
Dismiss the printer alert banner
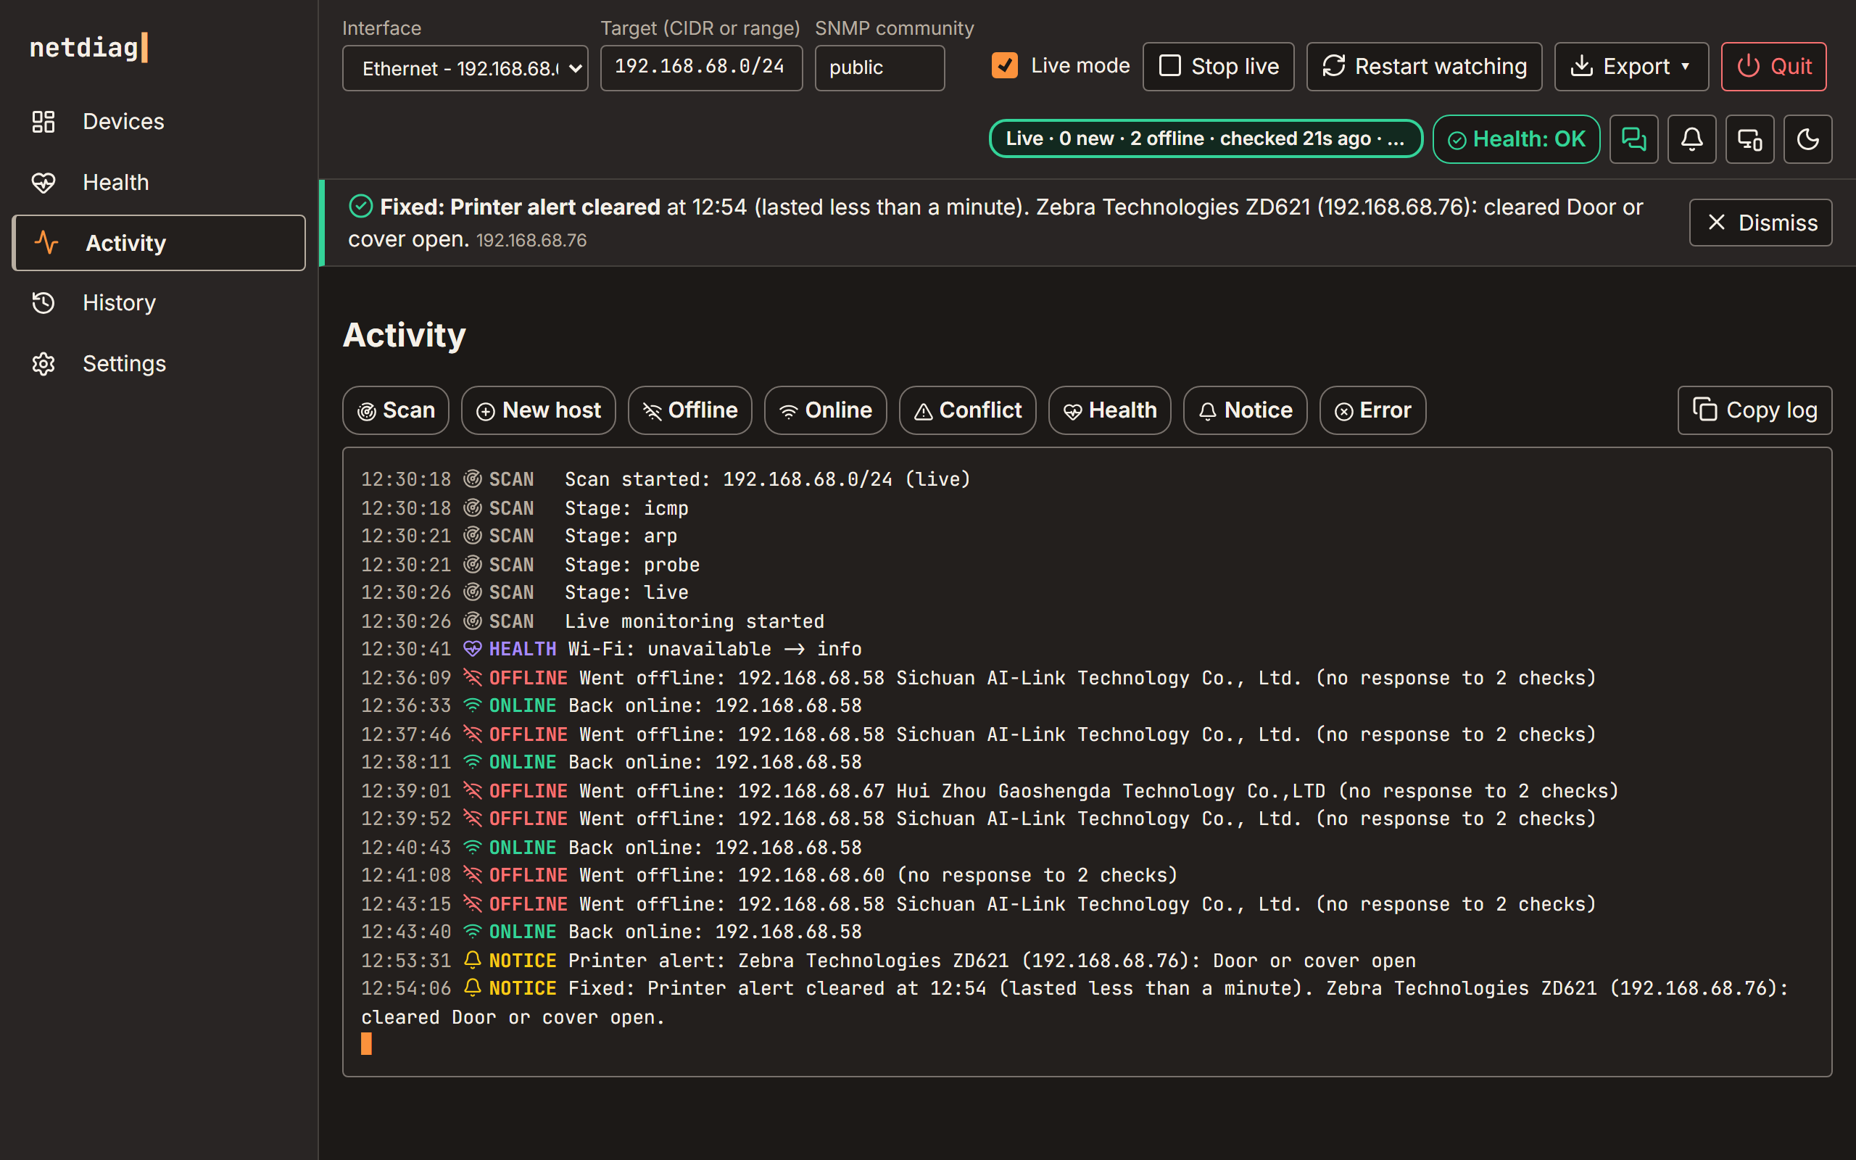(x=1761, y=223)
